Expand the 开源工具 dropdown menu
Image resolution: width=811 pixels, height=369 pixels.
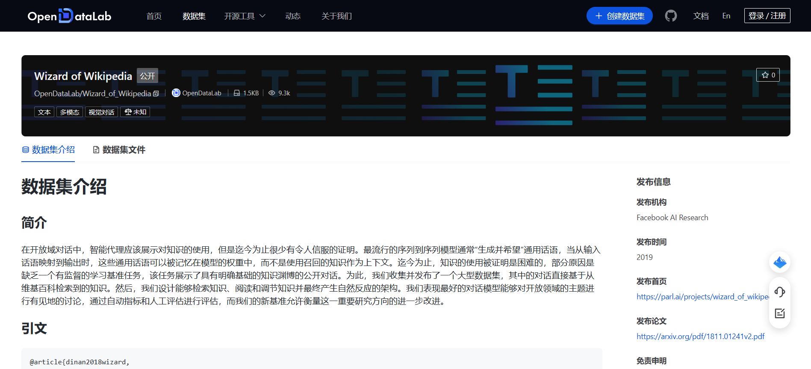pyautogui.click(x=245, y=16)
